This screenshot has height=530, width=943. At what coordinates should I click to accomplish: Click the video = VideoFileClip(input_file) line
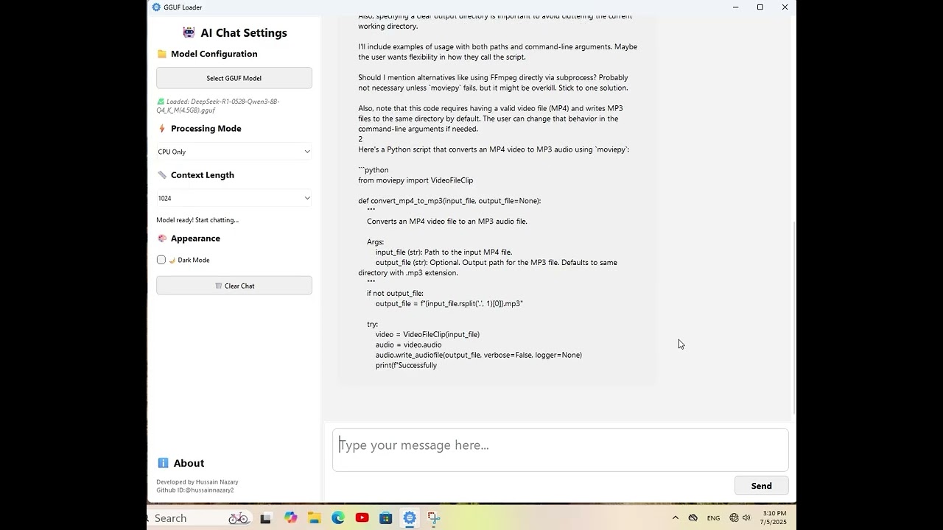[x=427, y=334]
